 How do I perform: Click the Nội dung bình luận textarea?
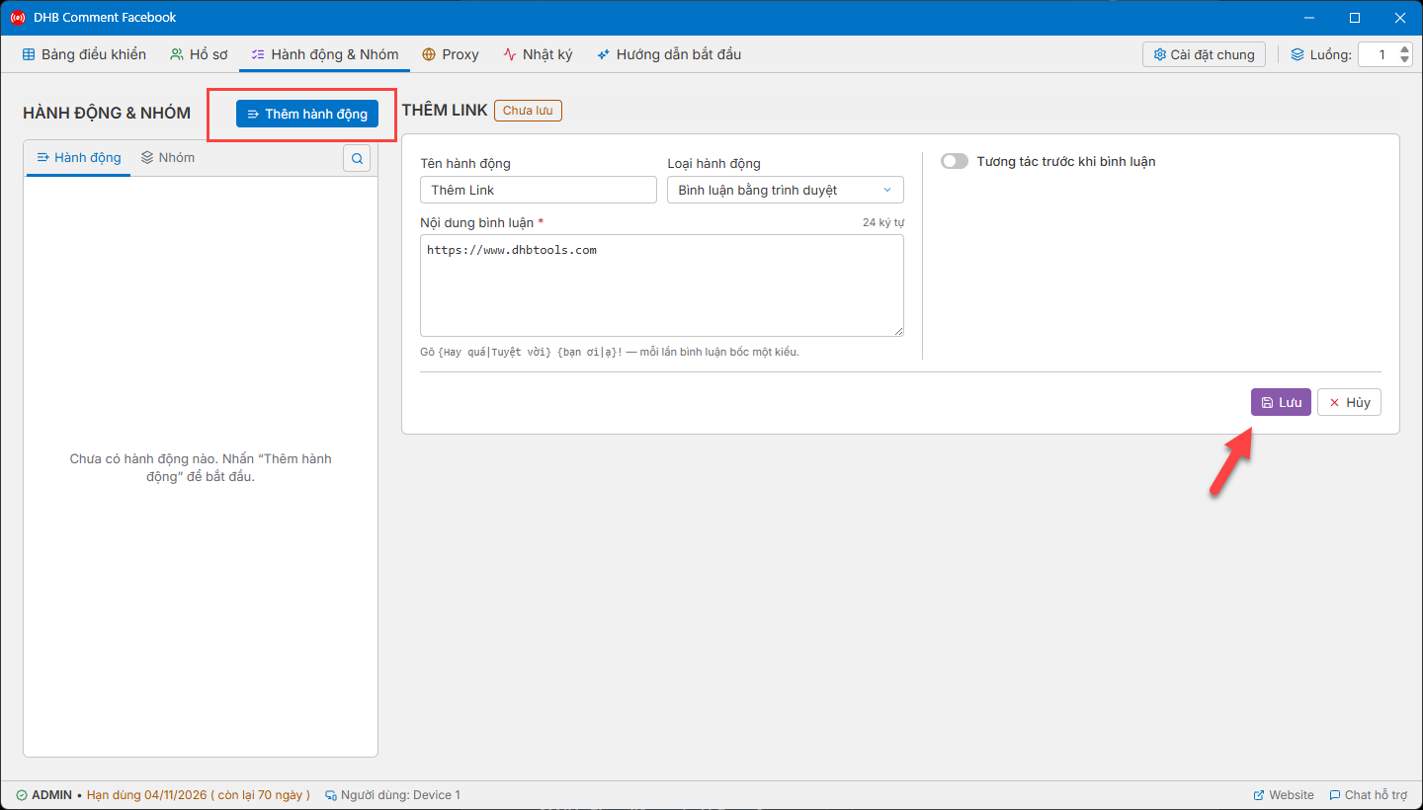coord(662,285)
